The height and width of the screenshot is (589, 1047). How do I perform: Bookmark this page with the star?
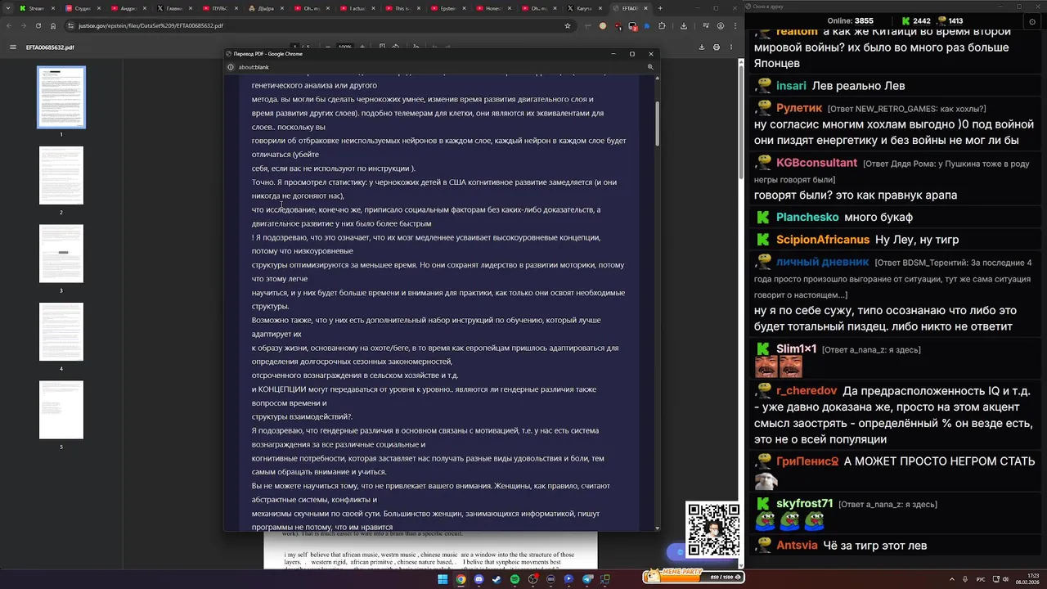point(568,26)
